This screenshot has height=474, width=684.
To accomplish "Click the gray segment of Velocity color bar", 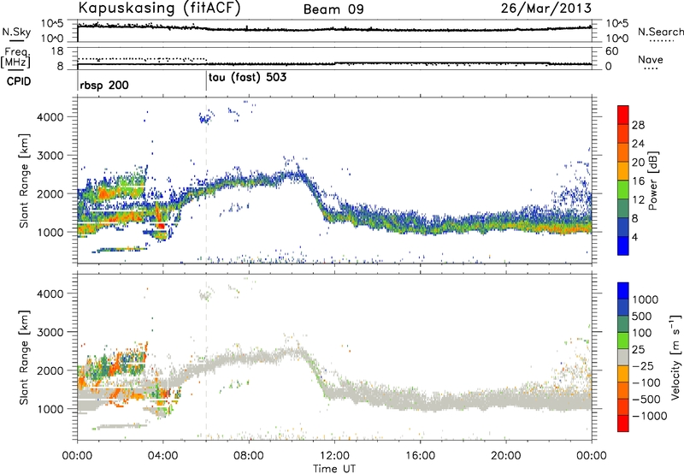I will pyautogui.click(x=623, y=358).
